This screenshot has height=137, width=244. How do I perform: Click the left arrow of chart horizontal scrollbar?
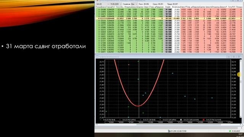[x=97, y=124]
